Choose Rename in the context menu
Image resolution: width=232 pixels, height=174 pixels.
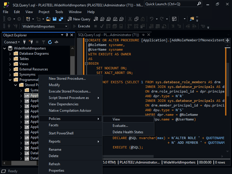(x=71, y=150)
